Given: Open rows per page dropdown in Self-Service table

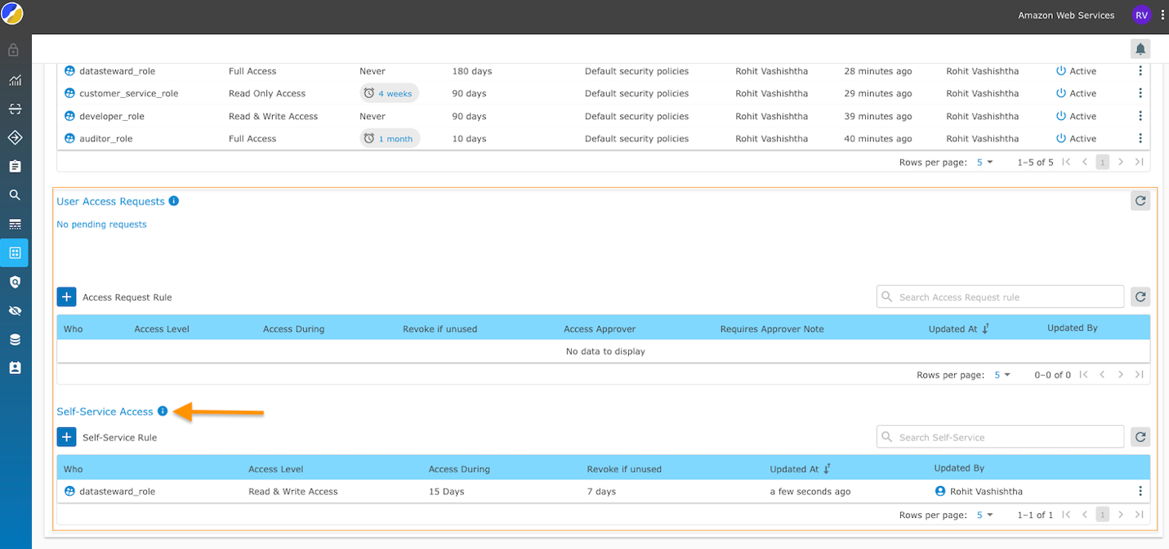Looking at the screenshot, I should click(984, 516).
